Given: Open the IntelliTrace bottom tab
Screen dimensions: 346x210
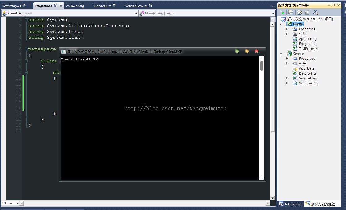Looking at the screenshot, I should pos(291,204).
